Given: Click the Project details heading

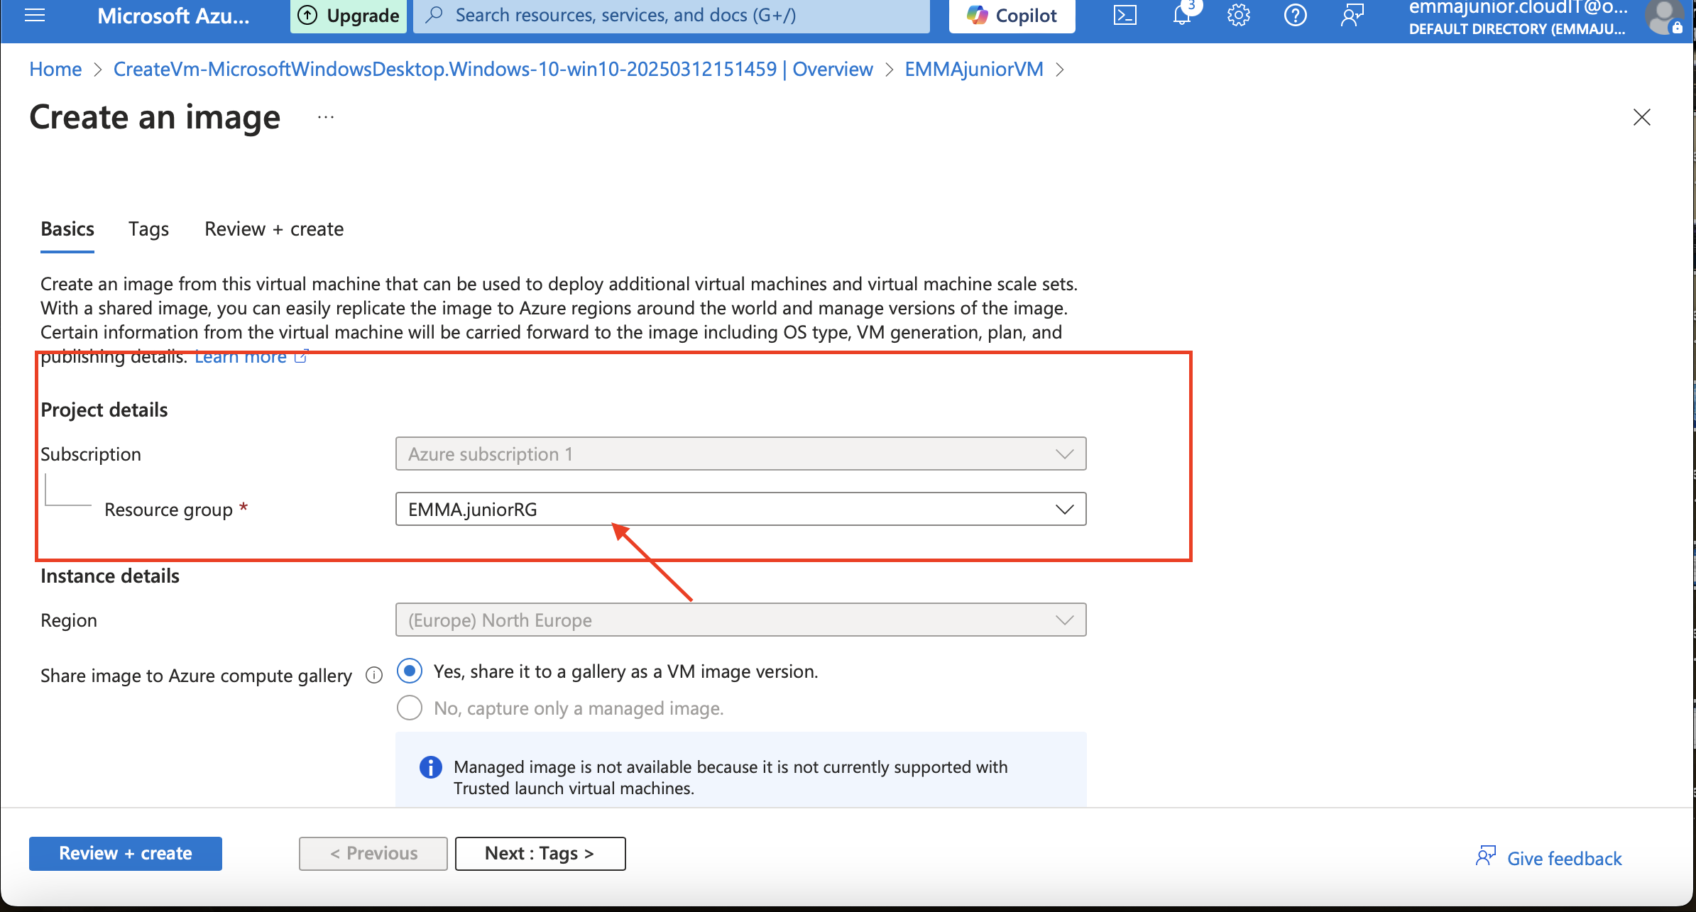Looking at the screenshot, I should pos(104,410).
